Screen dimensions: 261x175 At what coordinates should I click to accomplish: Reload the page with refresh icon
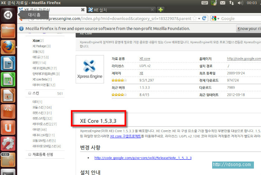tap(204, 18)
